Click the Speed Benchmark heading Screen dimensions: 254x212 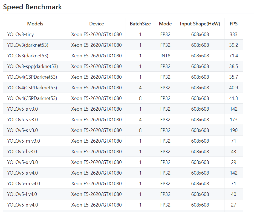33,7
